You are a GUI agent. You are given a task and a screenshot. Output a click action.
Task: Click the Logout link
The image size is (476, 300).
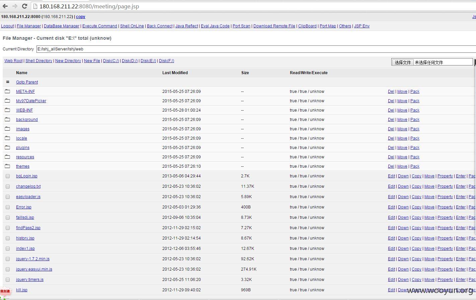coord(7,26)
